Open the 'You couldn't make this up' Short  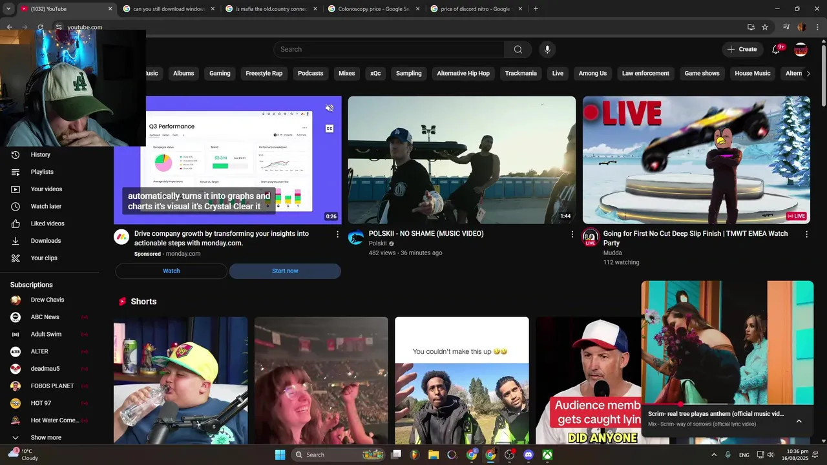462,380
